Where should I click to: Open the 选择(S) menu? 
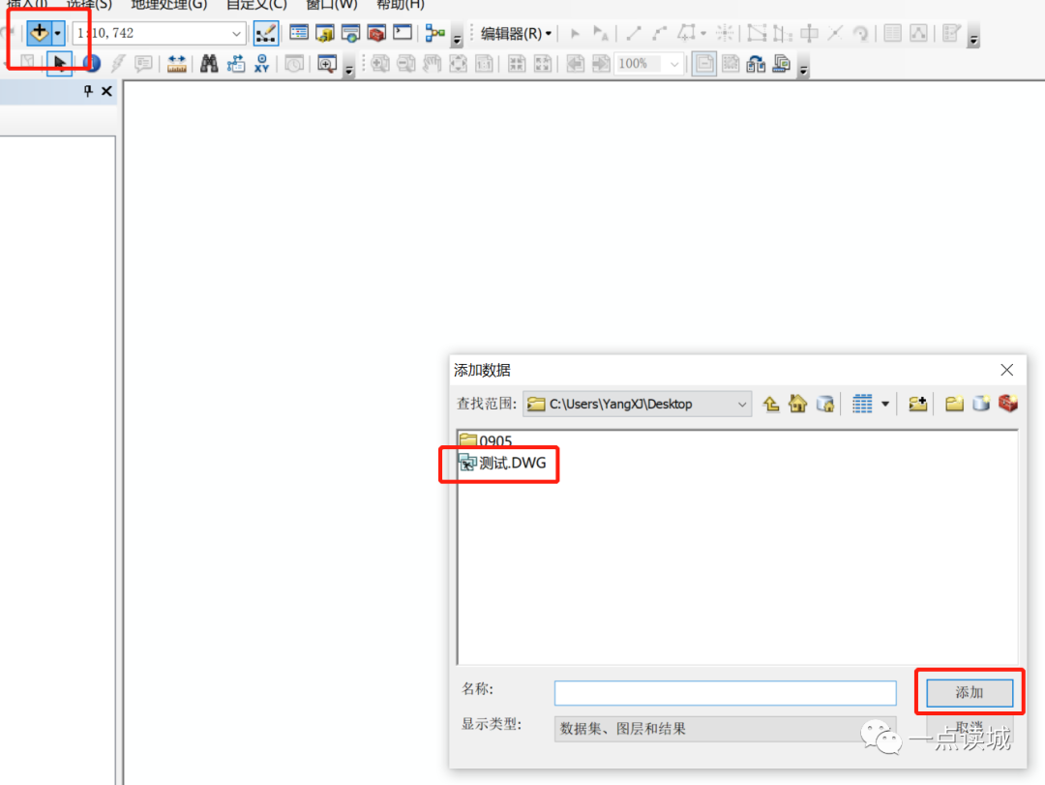coord(89,5)
